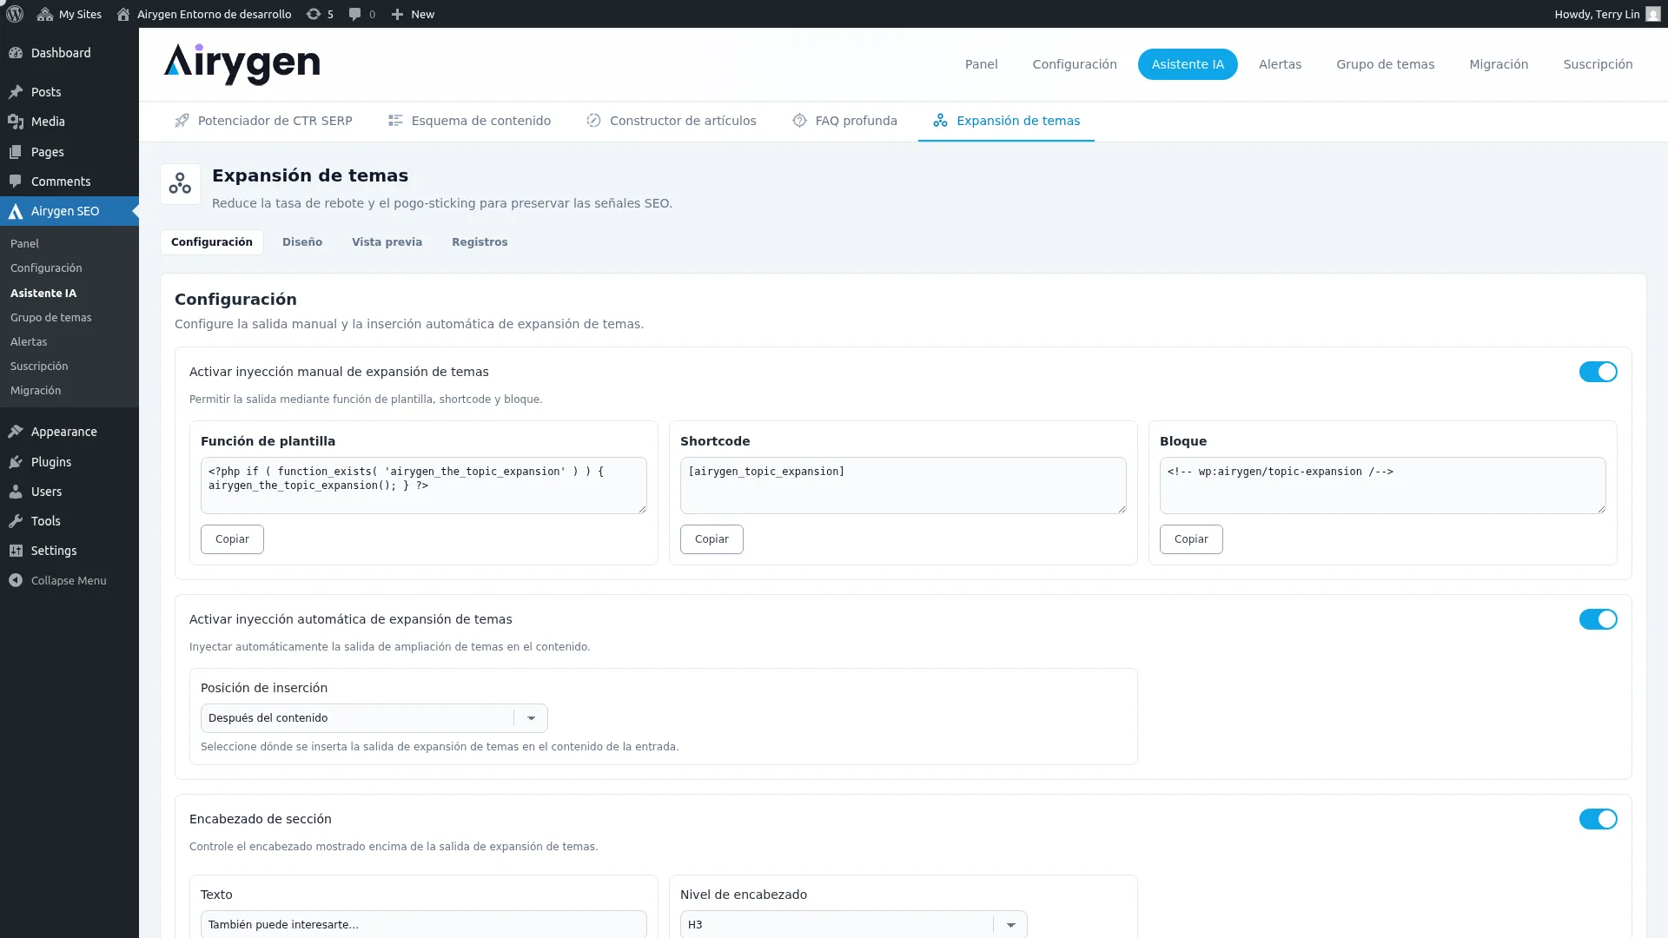
Task: Click Howdy, Terry Lin account link
Action: 1607,14
